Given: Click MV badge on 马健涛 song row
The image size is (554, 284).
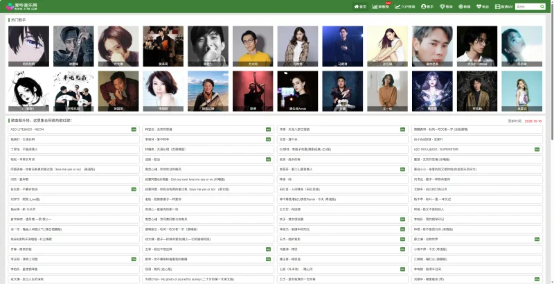Looking at the screenshot, I should 403,249.
